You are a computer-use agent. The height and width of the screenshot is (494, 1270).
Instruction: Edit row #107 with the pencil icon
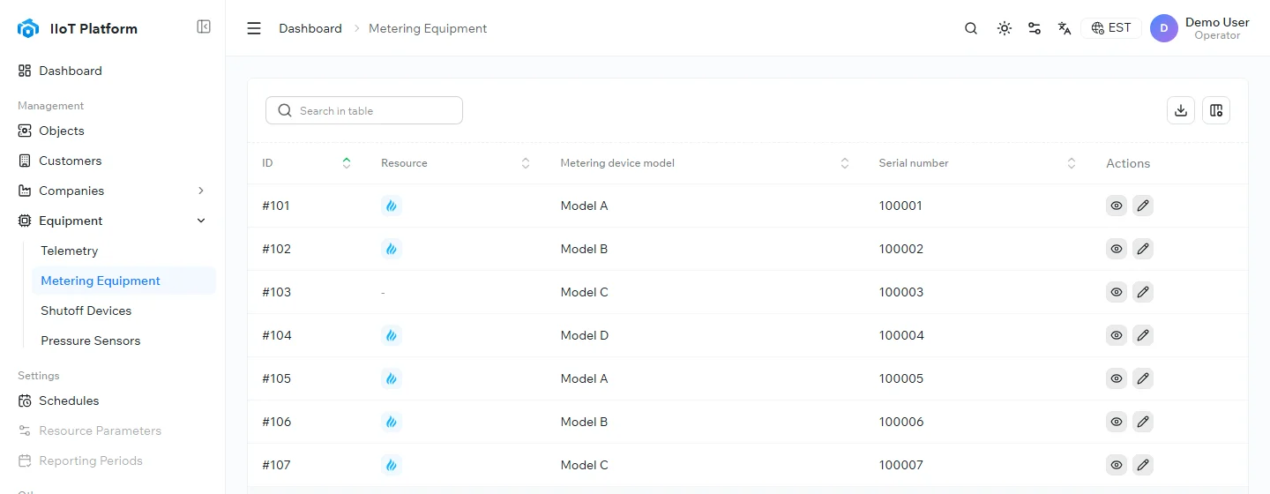(1143, 465)
